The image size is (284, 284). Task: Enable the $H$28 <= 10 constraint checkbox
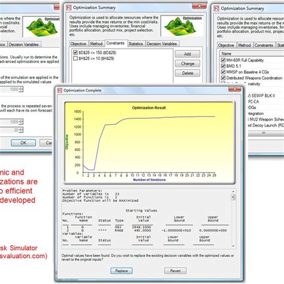tap(75, 59)
